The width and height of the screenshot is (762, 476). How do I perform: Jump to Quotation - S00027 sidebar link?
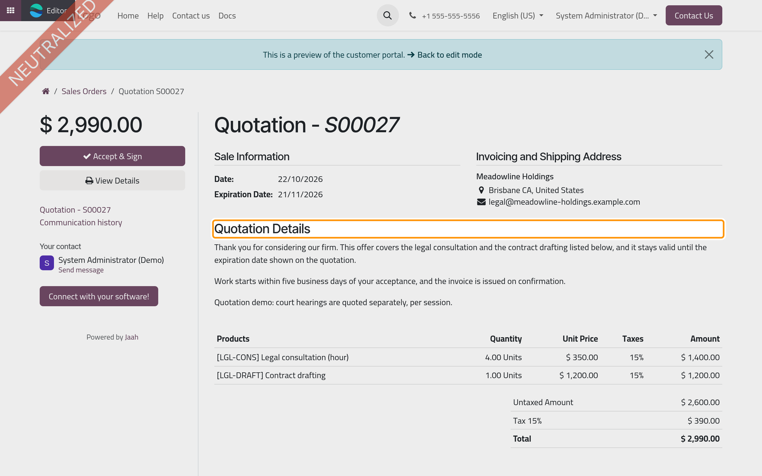coord(75,210)
